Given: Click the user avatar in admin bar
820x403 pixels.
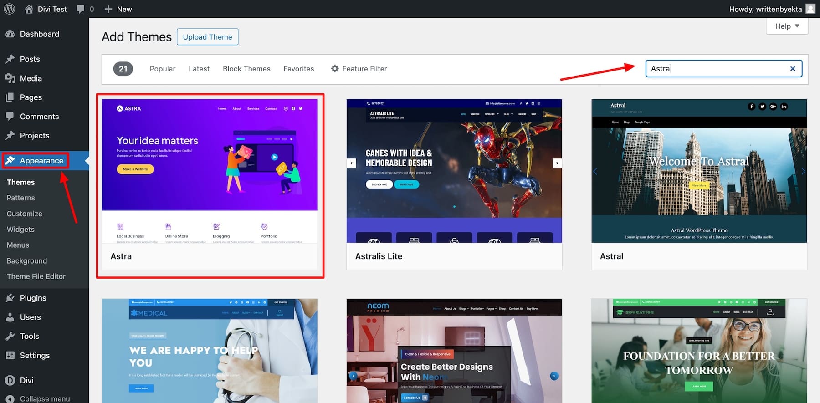Looking at the screenshot, I should (x=810, y=9).
